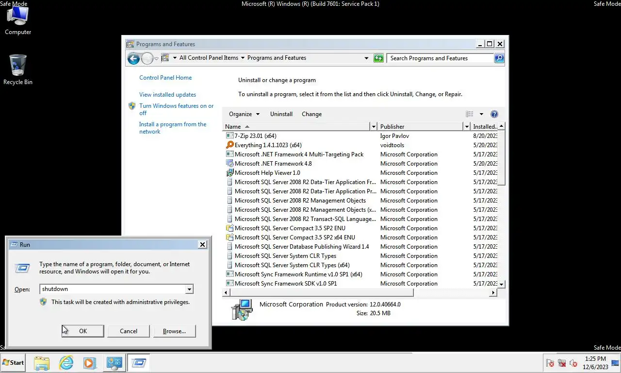Open the View installed updates link

167,95
